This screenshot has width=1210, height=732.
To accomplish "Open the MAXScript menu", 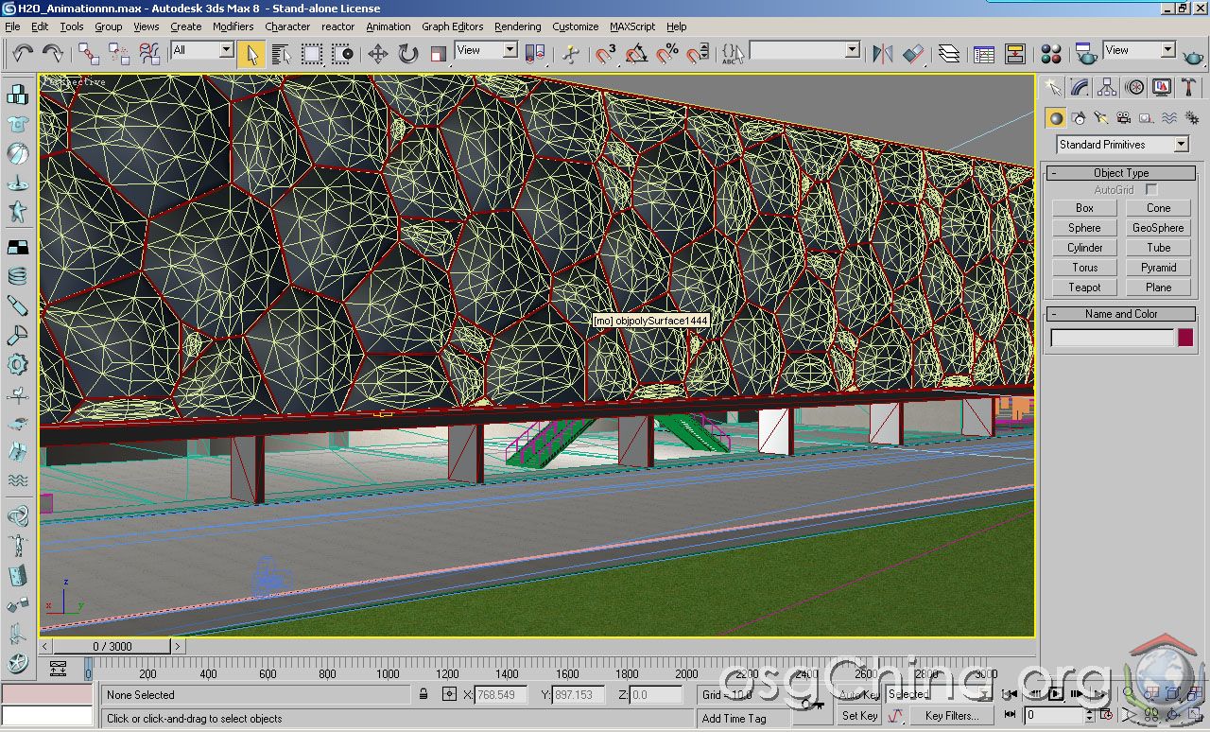I will point(632,26).
